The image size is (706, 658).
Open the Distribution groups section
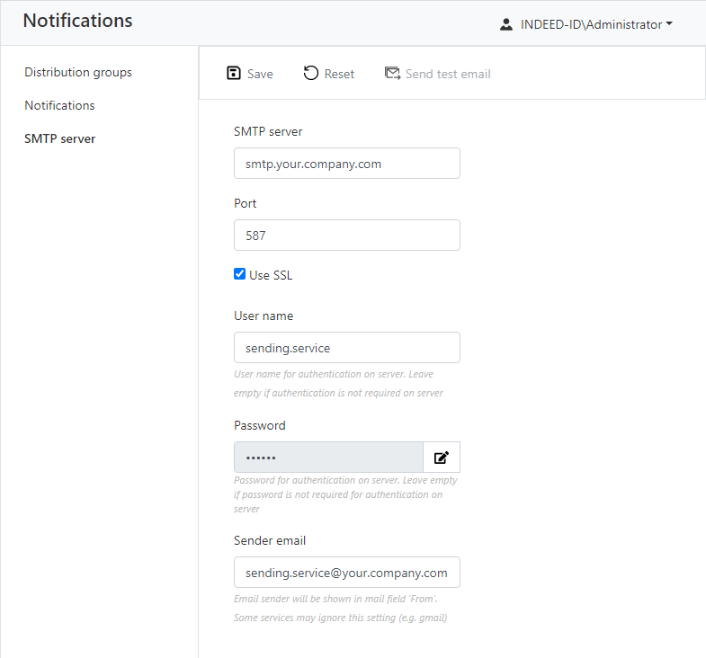(x=78, y=72)
